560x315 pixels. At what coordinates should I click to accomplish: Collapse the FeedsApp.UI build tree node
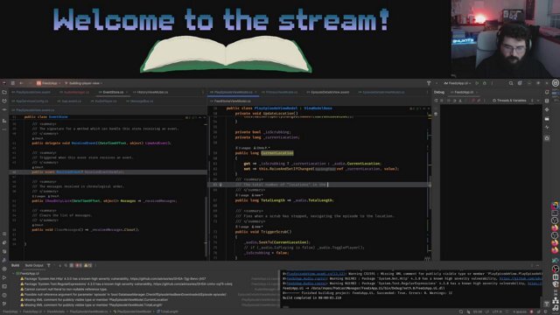pos(14,274)
